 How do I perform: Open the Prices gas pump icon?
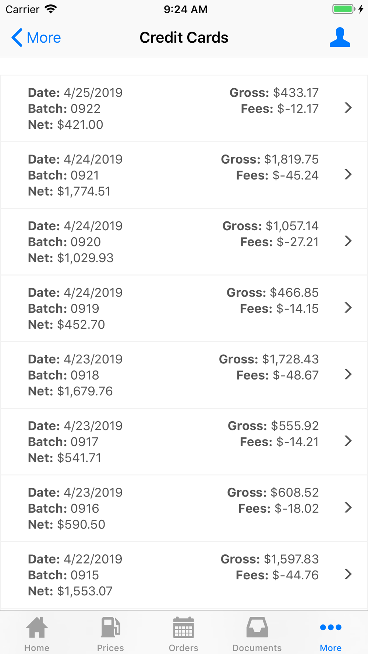click(110, 628)
